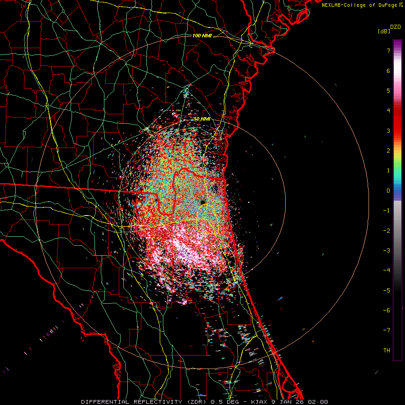Click the '5' value on the legend
Image resolution: width=405 pixels, height=405 pixels.
388,90
